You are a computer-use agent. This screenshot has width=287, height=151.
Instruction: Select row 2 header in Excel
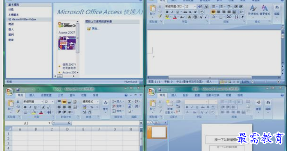(x=9, y=139)
